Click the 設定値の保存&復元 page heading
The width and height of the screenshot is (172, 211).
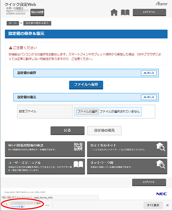coord(26,33)
